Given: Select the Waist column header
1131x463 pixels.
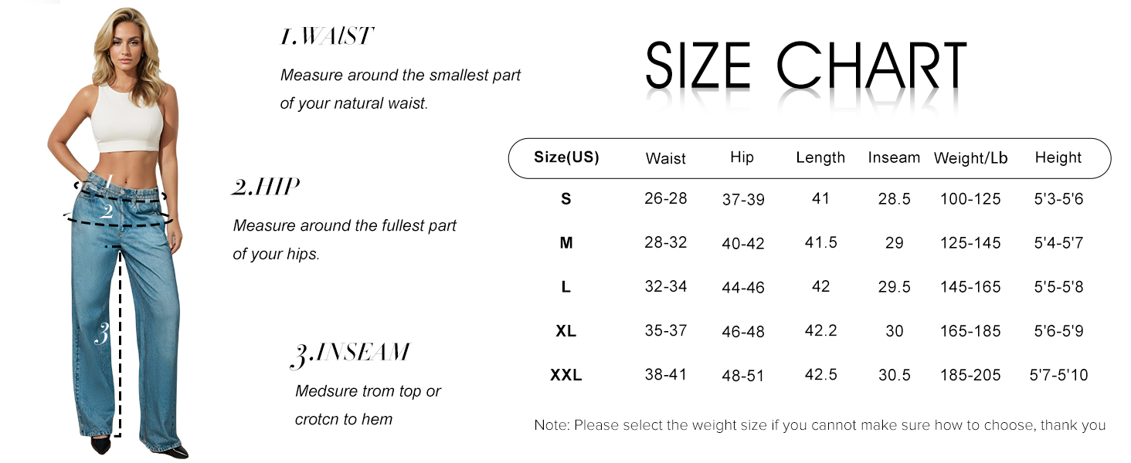Looking at the screenshot, I should click(665, 158).
